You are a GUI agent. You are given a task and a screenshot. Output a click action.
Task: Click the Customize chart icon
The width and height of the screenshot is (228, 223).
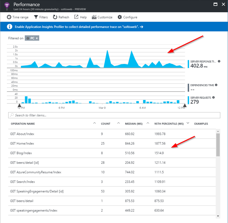point(94,17)
